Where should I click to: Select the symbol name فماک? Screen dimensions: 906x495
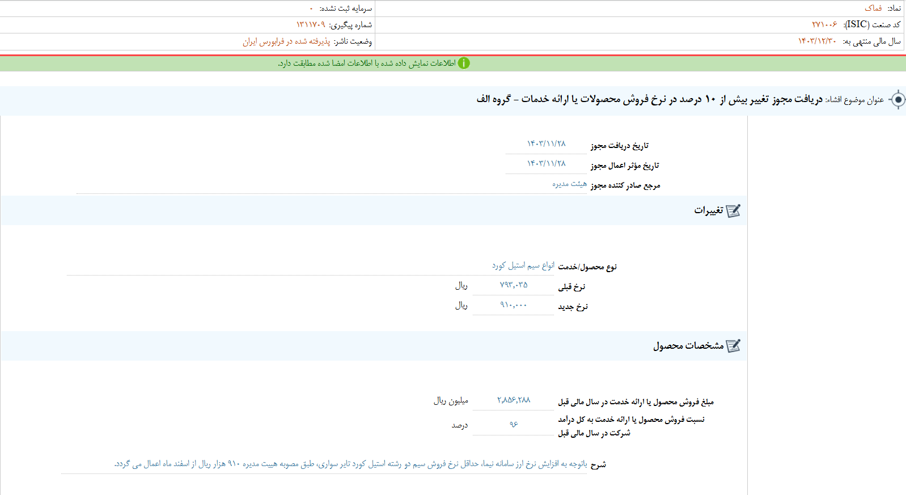[873, 8]
